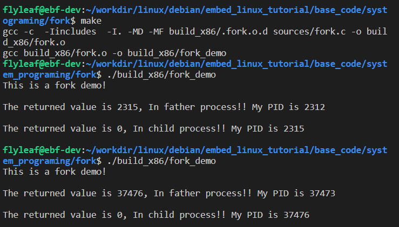399x227 pixels.
Task: Click the last line's PID 37476
Action: click(296, 215)
